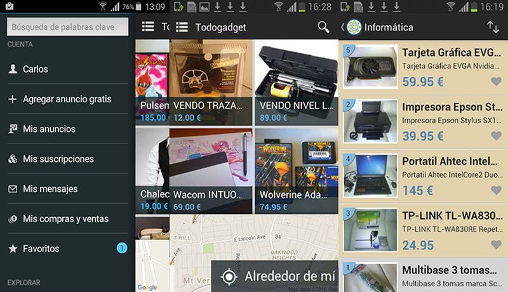Click the gallery image notification icon

[x=204, y=7]
